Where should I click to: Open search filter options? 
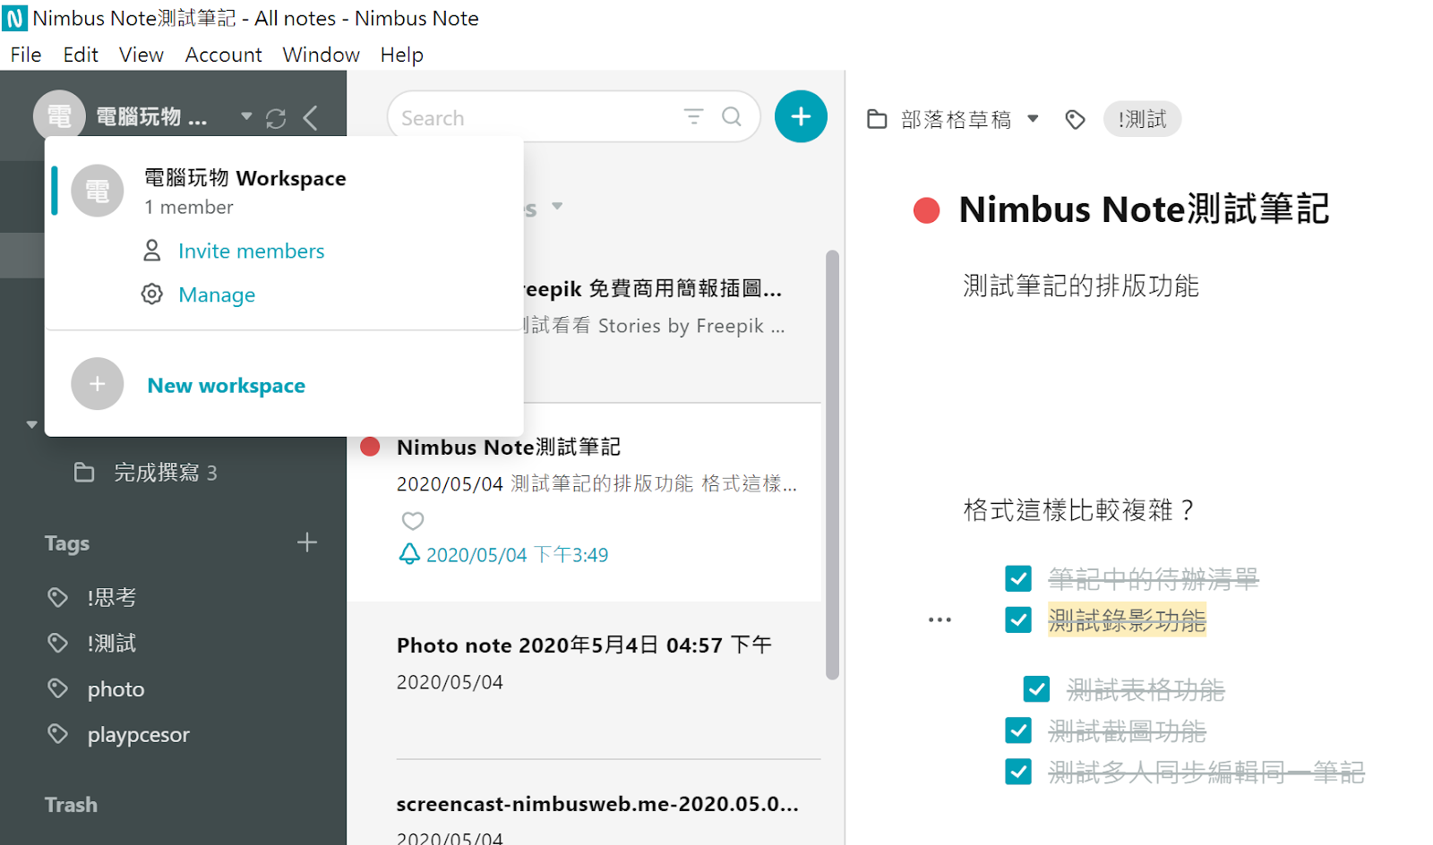pyautogui.click(x=693, y=116)
